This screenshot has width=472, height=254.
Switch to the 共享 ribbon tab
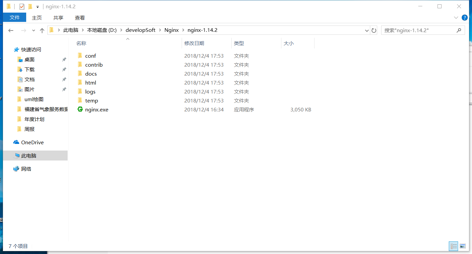coord(58,18)
